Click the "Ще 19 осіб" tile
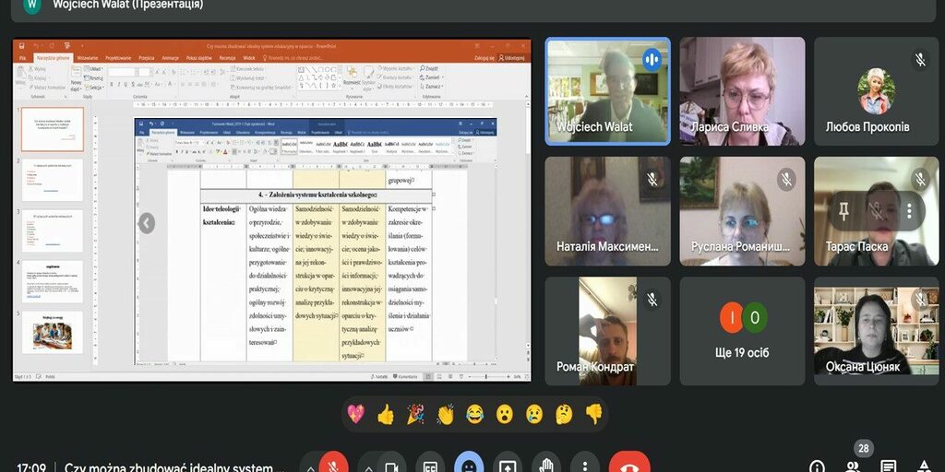Screen dimensions: 945x472 click(x=742, y=331)
